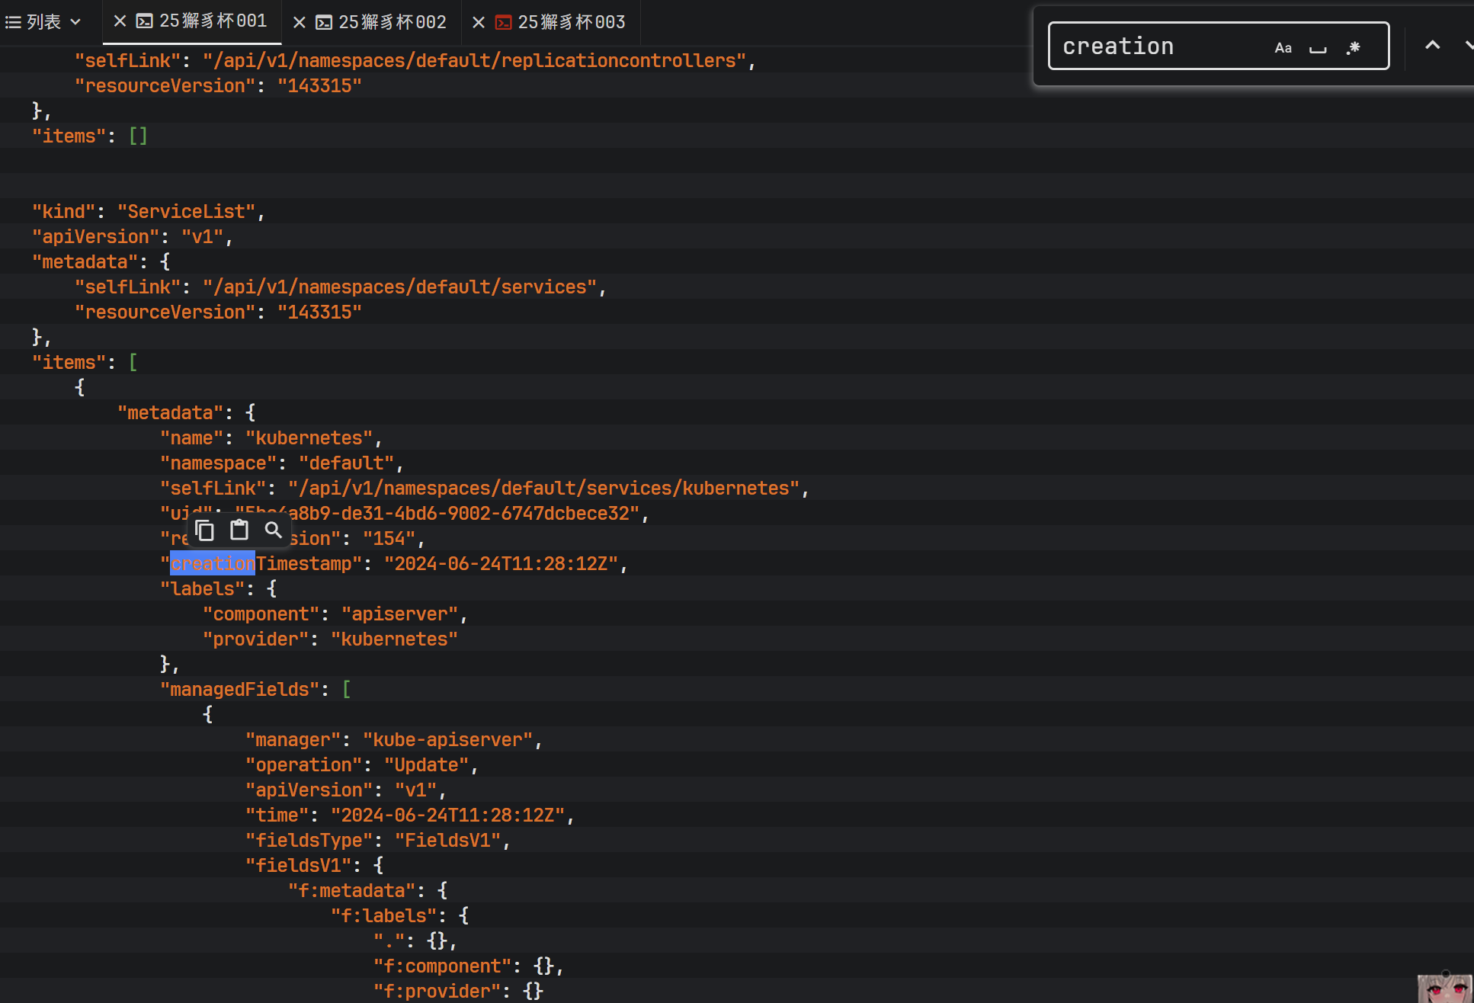
Task: Open the 列表 dropdown chevron
Action: (x=75, y=22)
